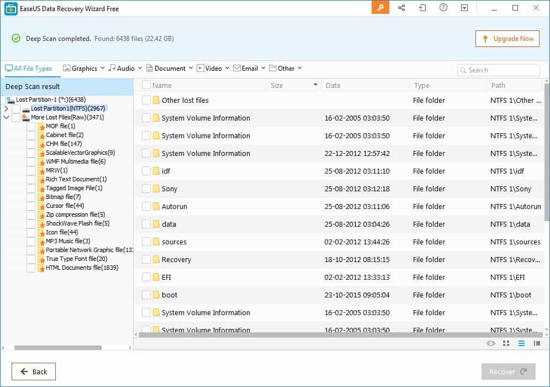This screenshot has width=550, height=387.
Task: Tick the CHM file(147) checkbox
Action: coord(31,144)
